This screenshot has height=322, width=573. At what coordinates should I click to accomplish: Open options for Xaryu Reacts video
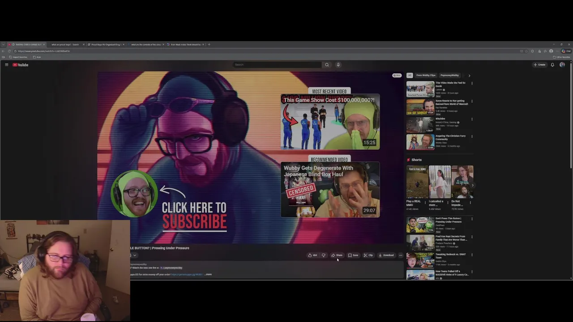click(x=472, y=101)
